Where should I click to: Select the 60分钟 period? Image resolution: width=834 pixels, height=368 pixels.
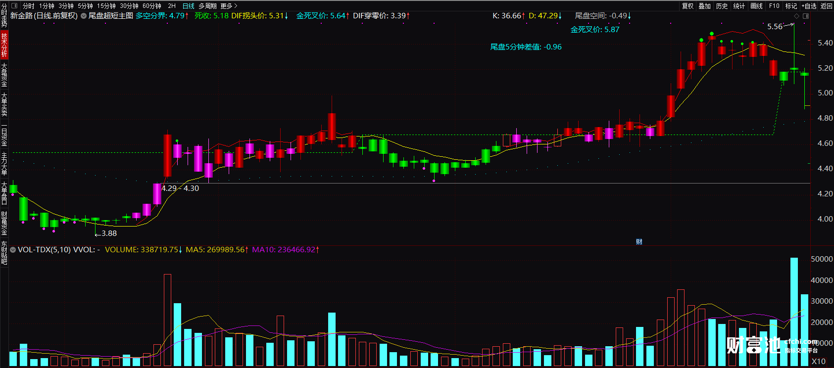(152, 6)
